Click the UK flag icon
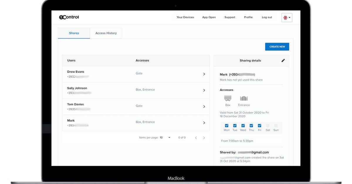The width and height of the screenshot is (352, 184). (285, 18)
